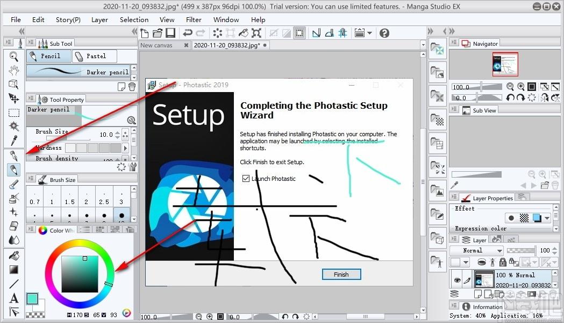Screen dimensions: 564x323
Task: Select the Blend tool
Action: pyautogui.click(x=13, y=240)
